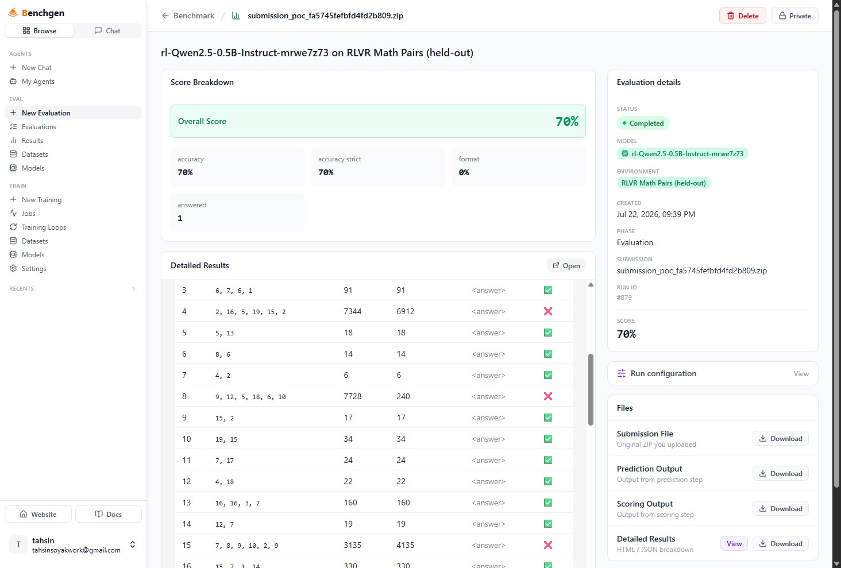
Task: Switch to the Chat tab
Action: coord(107,30)
